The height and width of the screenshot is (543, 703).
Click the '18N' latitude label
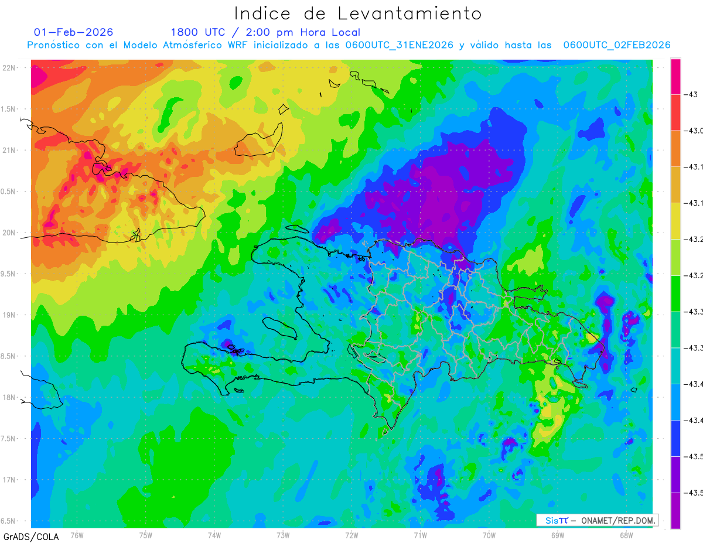pos(9,398)
